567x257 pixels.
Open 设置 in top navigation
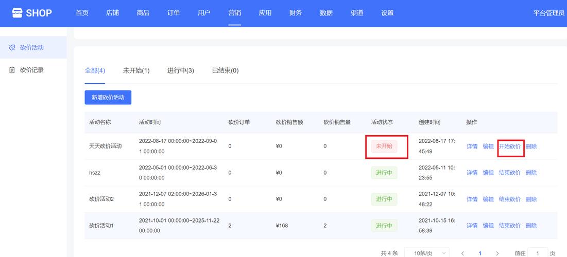coord(387,13)
